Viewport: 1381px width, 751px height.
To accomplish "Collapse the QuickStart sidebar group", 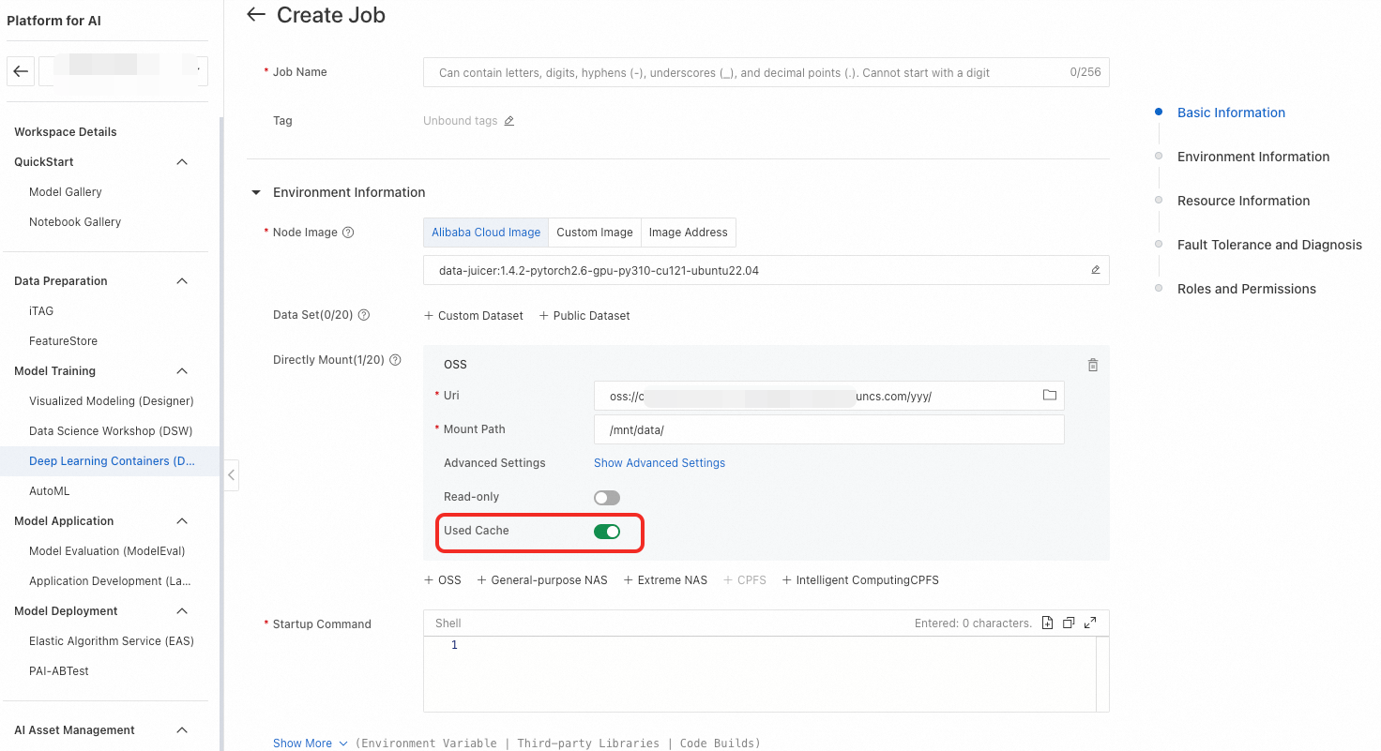I will [182, 162].
